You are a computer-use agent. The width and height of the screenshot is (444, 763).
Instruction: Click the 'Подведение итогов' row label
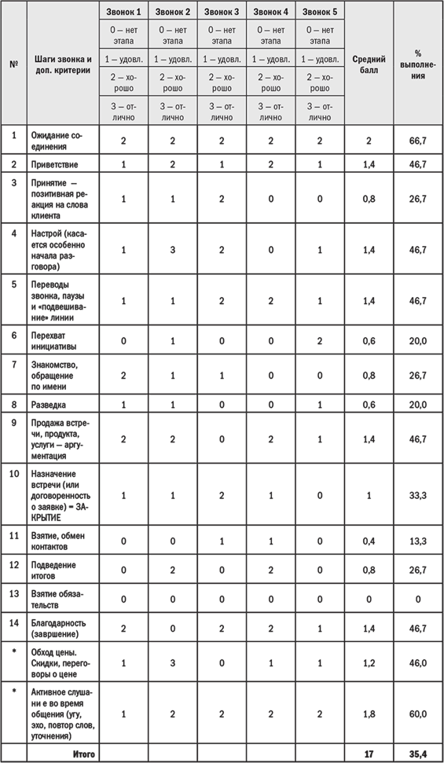53,570
